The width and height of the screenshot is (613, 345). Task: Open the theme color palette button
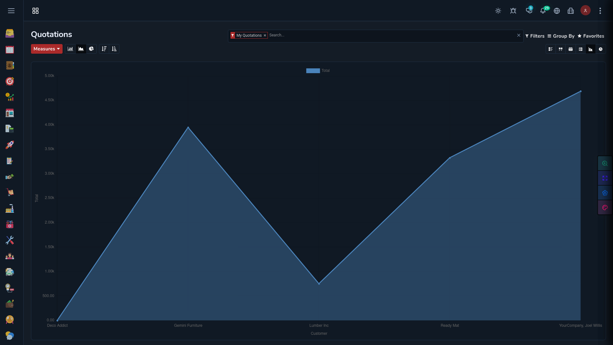point(605,208)
